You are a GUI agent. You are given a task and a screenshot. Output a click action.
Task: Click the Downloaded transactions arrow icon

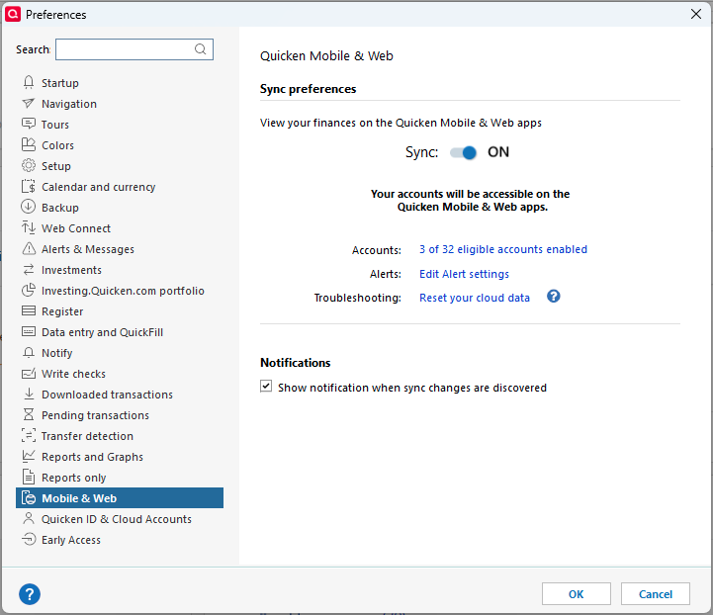pos(29,394)
